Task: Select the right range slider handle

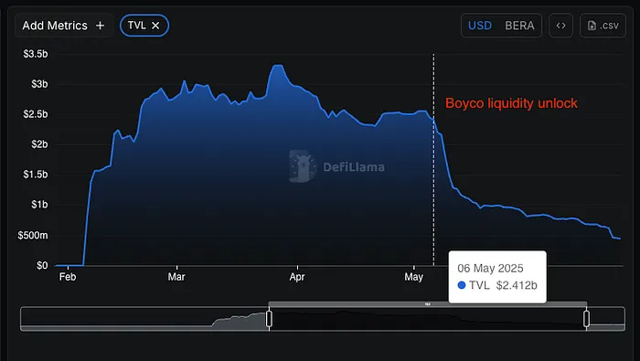Action: point(586,319)
